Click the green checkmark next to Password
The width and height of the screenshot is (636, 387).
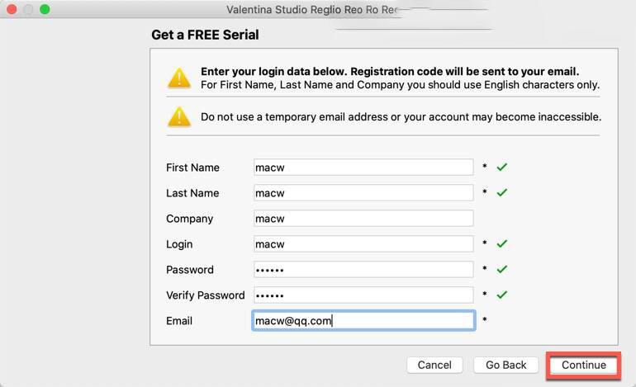click(501, 269)
